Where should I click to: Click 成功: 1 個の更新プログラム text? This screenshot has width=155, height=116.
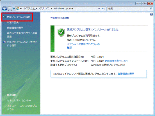pos(81,40)
